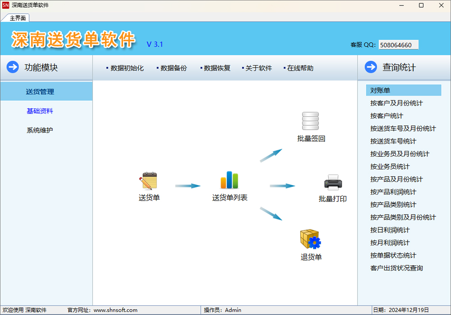Open 按日利润统计 report
Image resolution: width=451 pixels, height=315 pixels.
390,230
